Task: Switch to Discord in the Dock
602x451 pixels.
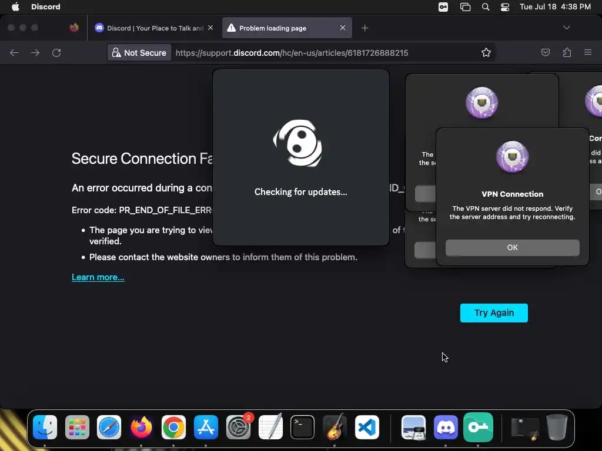Action: (x=446, y=428)
